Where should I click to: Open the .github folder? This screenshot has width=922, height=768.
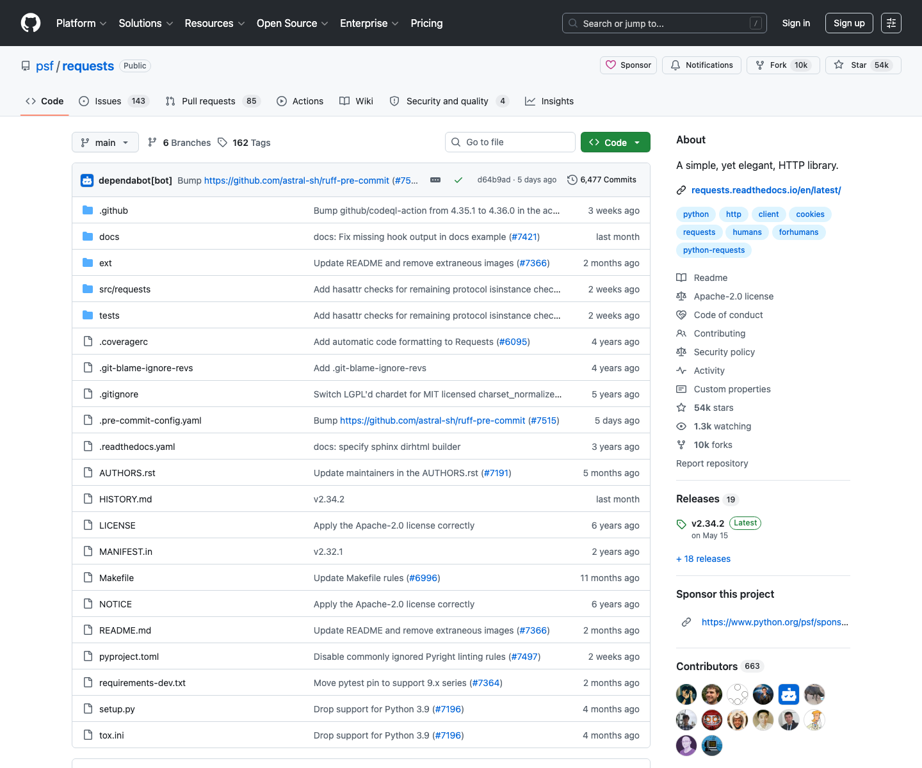click(x=113, y=211)
